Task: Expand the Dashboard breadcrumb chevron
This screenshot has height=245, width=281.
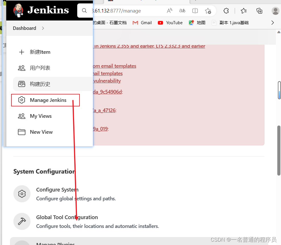Action: (x=43, y=28)
